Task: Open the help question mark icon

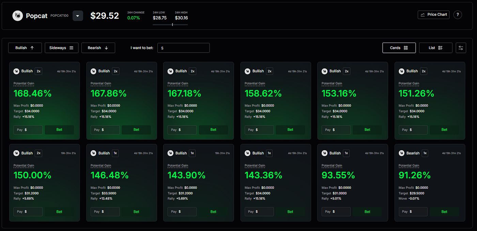Action: (458, 15)
